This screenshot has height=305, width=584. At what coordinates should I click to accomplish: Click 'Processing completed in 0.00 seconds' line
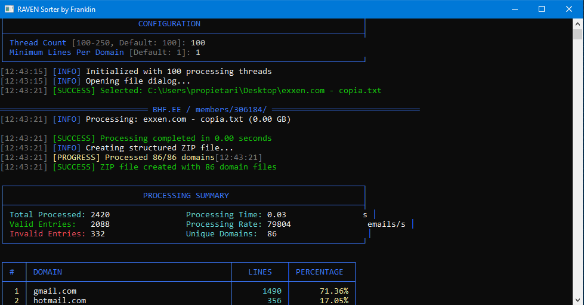tap(186, 138)
